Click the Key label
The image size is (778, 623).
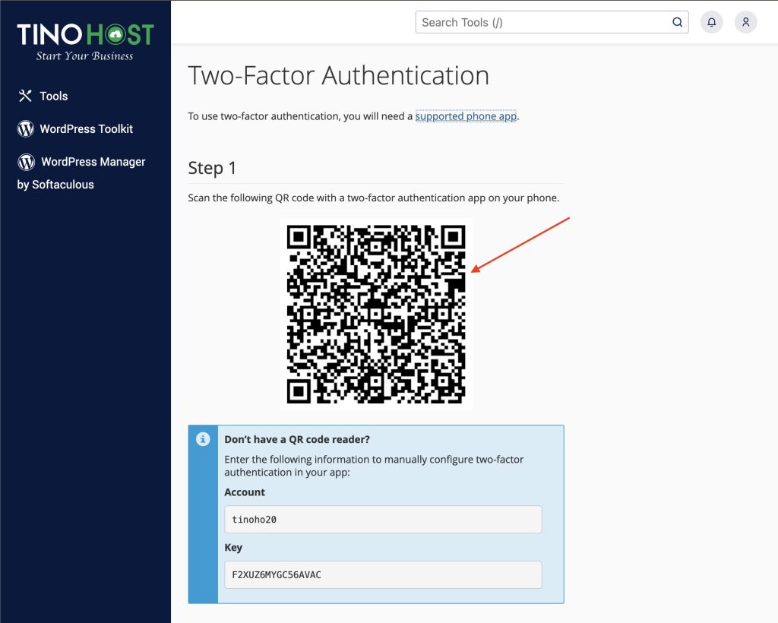[233, 548]
